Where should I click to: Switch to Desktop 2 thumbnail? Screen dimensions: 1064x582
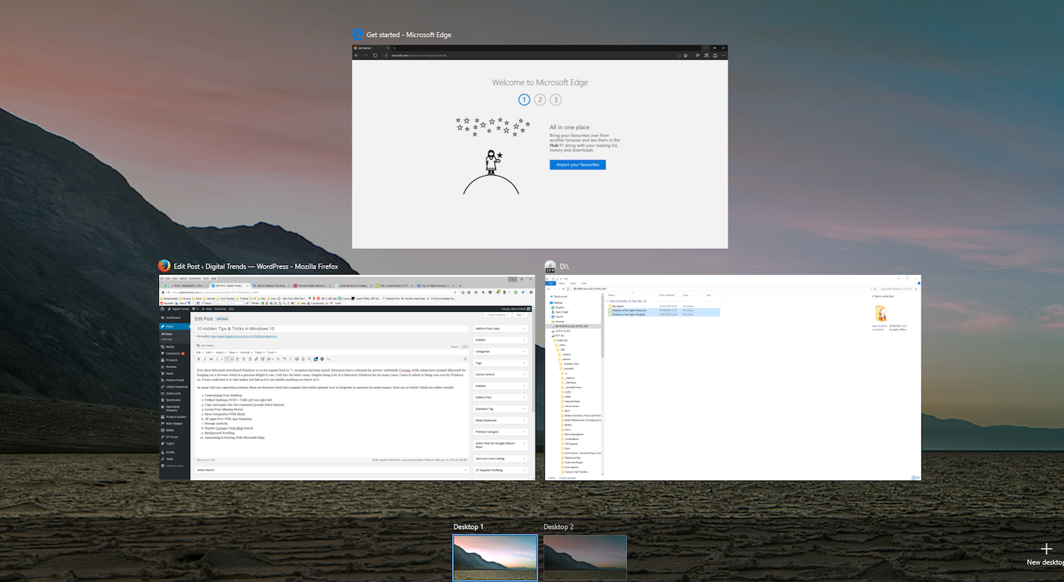[585, 558]
